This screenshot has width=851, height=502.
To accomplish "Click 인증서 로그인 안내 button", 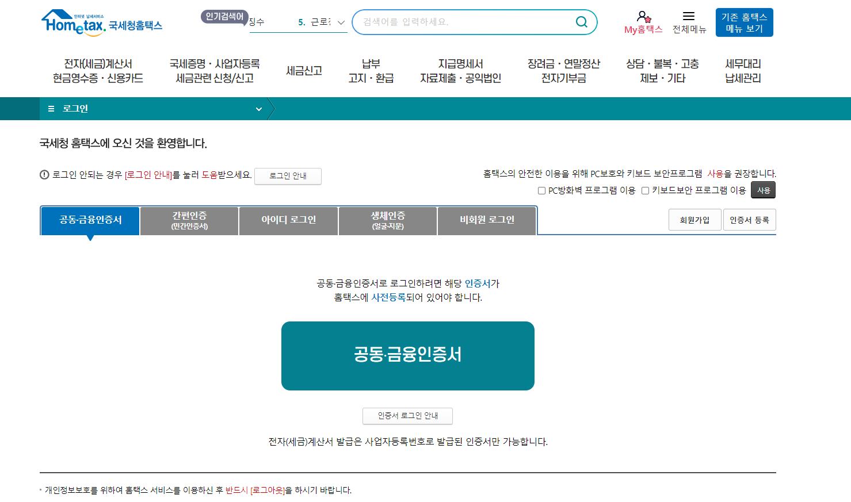I will [407, 416].
